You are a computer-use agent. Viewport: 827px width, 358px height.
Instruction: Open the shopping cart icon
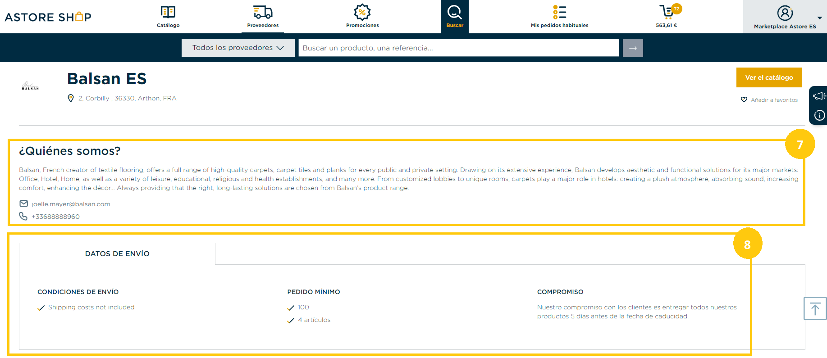666,11
